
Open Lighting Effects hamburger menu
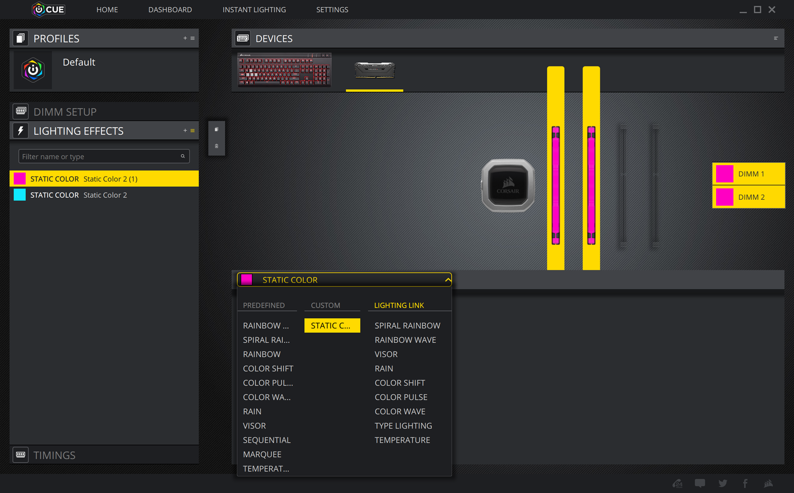(x=193, y=131)
